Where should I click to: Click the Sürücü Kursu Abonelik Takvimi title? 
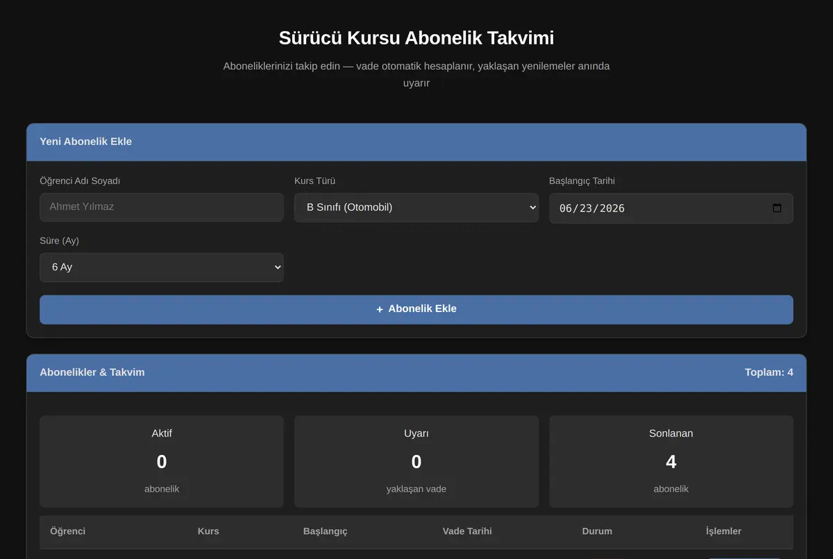click(x=416, y=37)
